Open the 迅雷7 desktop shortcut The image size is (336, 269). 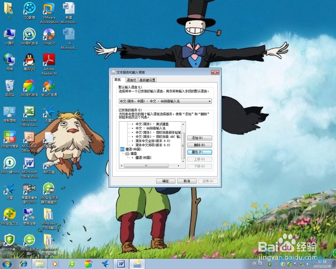coord(49,114)
